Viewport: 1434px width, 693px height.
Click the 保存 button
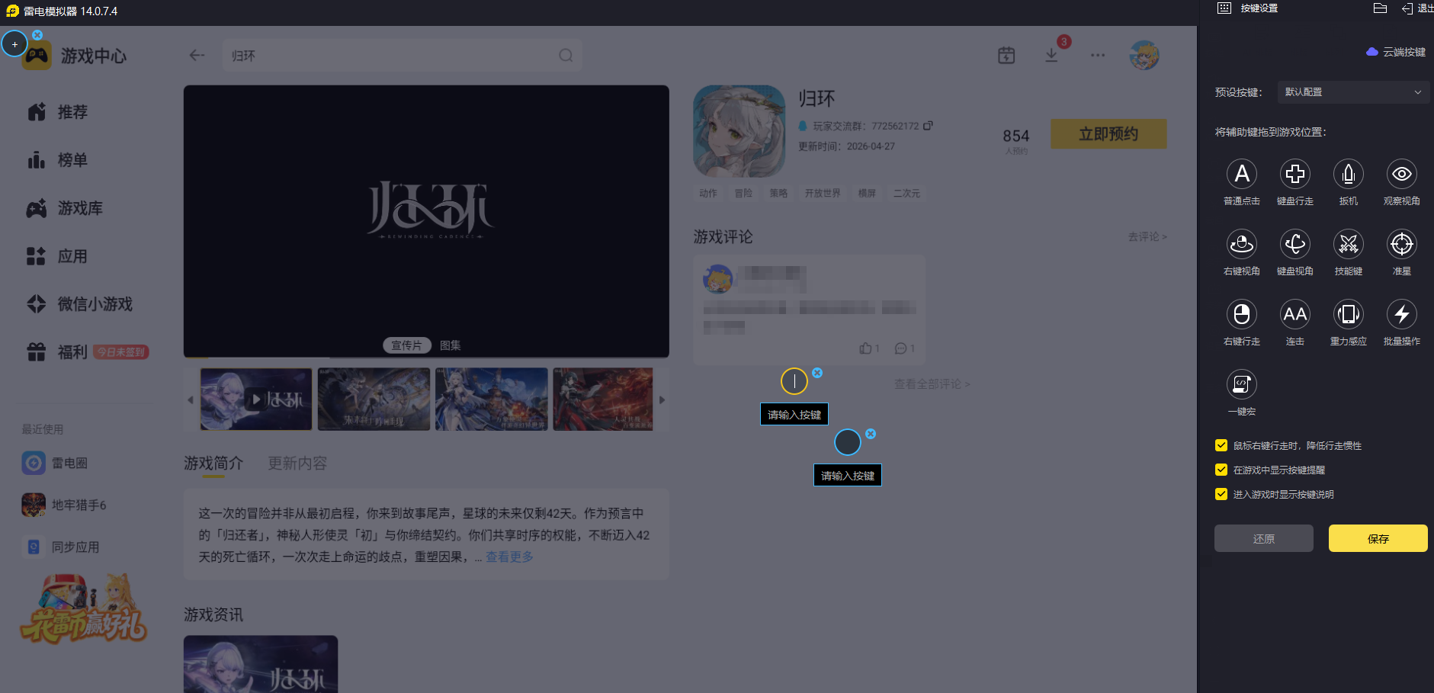point(1378,538)
